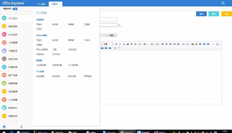Click the 浏览... browse button
232x133 pixels.
click(112, 35)
